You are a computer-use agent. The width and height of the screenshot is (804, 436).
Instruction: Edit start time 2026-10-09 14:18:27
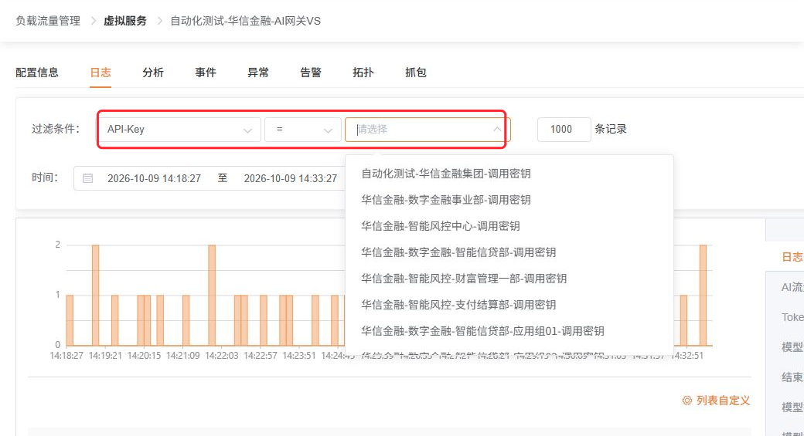(154, 178)
